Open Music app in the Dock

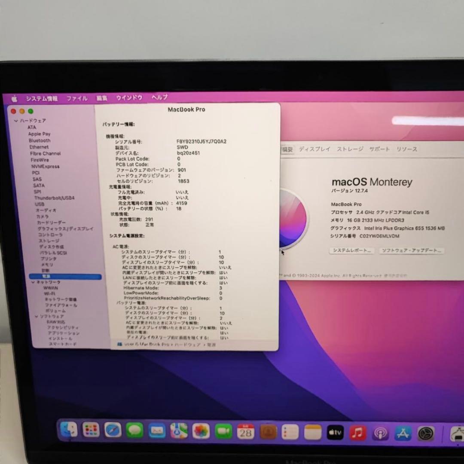pyautogui.click(x=357, y=433)
